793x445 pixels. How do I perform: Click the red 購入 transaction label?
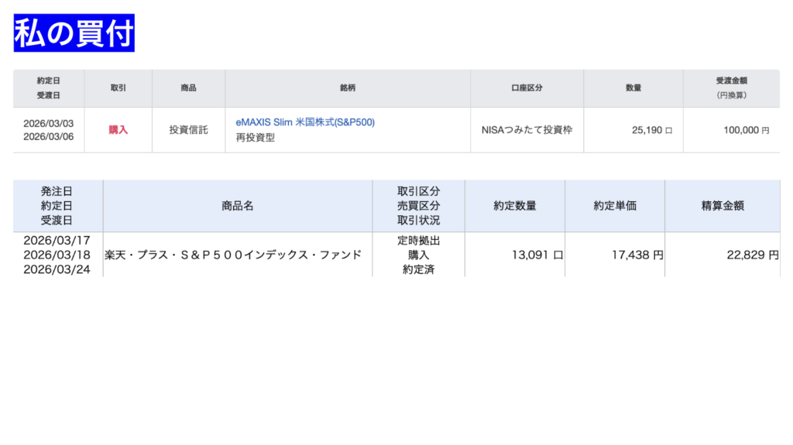click(118, 130)
